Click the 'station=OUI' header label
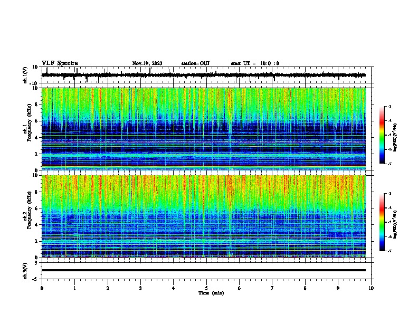Screen dimensions: 418x323 click(195, 63)
